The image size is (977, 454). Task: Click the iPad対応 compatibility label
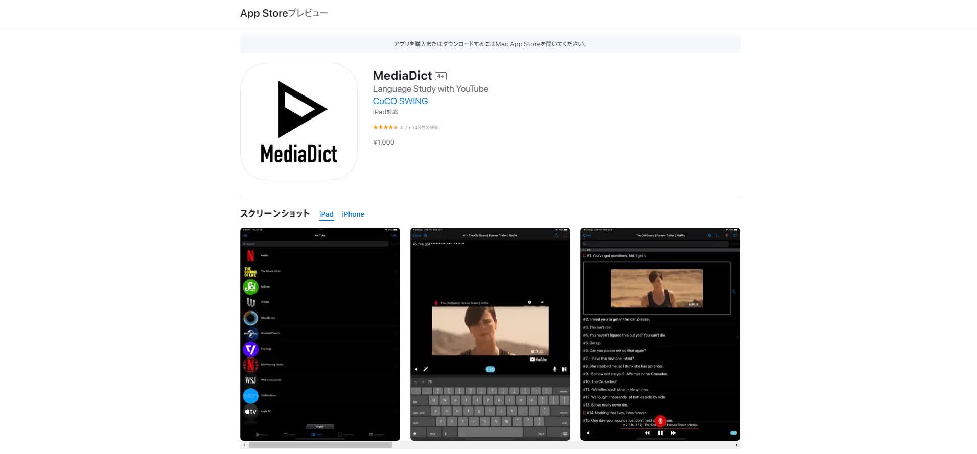385,112
